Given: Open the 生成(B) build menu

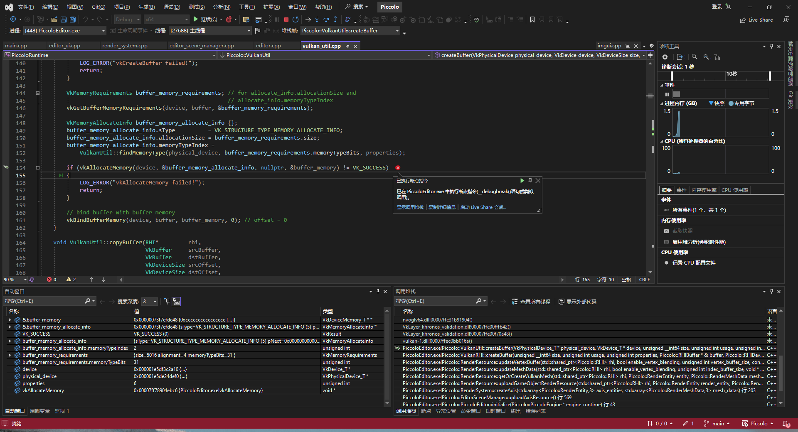Looking at the screenshot, I should pyautogui.click(x=146, y=7).
